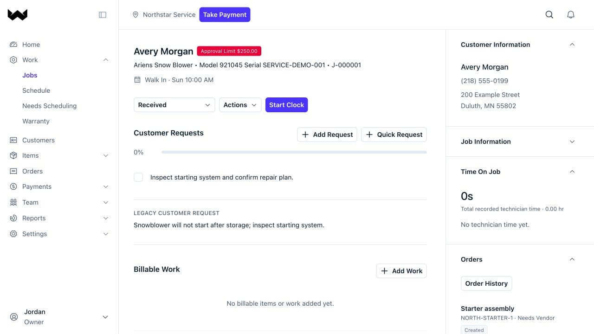The width and height of the screenshot is (594, 334).
Task: Click the Team people icon
Action: click(x=13, y=202)
